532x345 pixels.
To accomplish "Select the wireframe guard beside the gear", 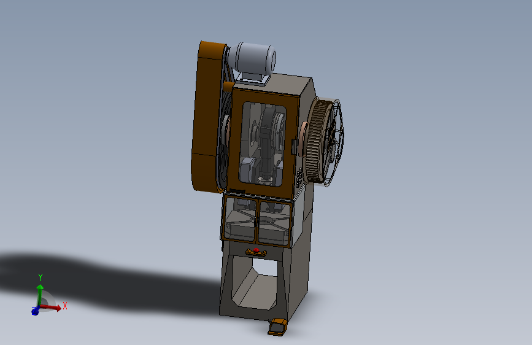I will (x=334, y=142).
